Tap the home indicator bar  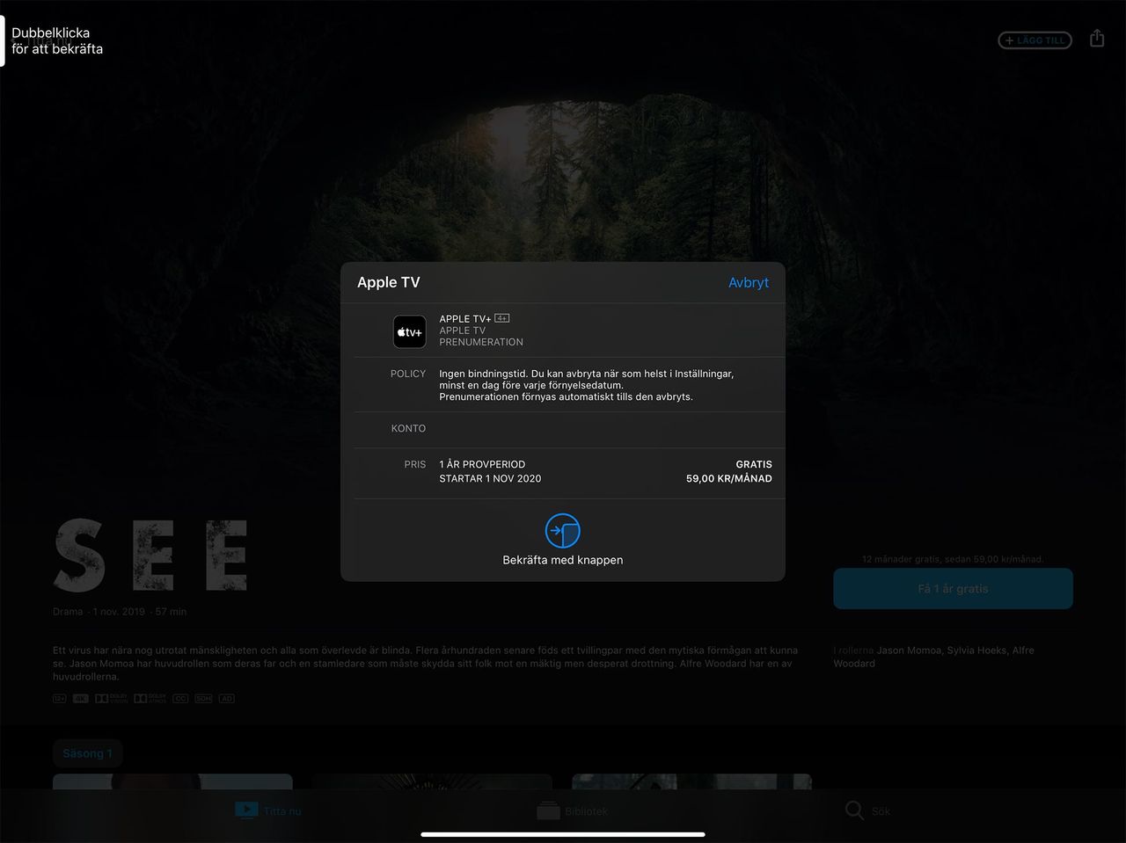tap(563, 834)
